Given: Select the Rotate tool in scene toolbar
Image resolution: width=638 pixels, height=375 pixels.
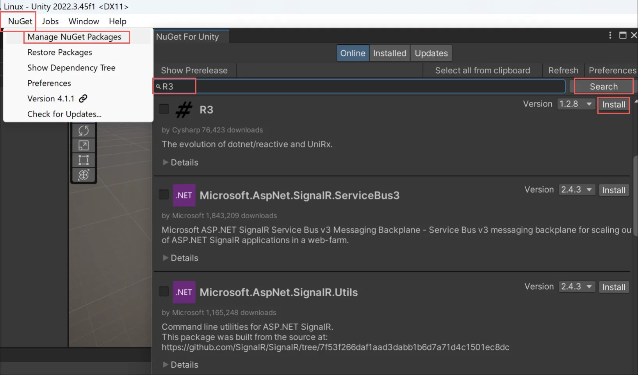Looking at the screenshot, I should click(x=84, y=131).
